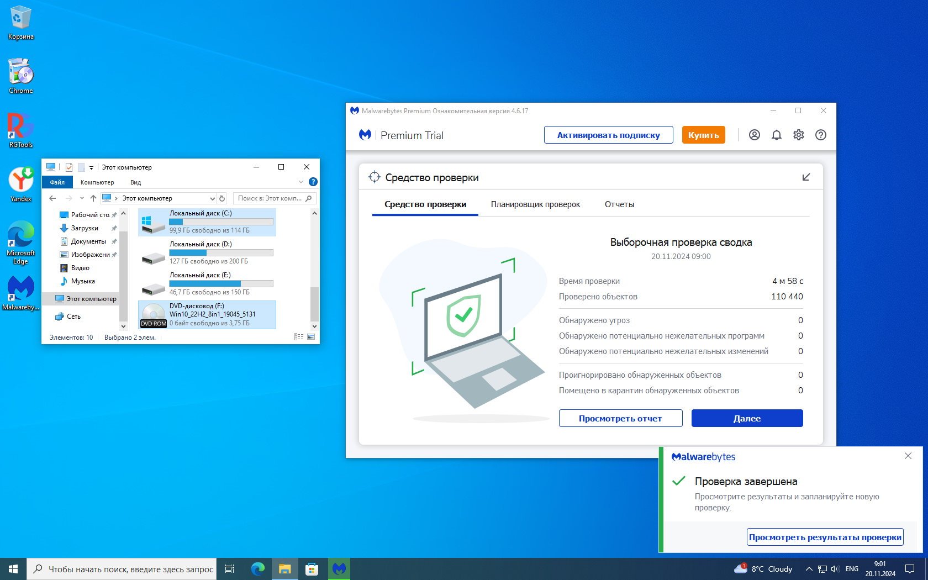Switch to details view in Explorer

pos(299,337)
